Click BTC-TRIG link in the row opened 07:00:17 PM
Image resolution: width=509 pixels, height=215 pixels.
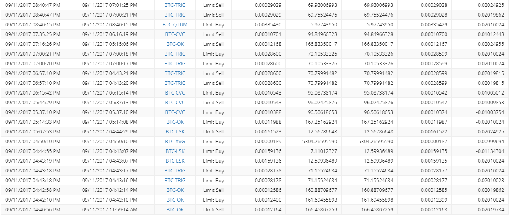coord(175,64)
